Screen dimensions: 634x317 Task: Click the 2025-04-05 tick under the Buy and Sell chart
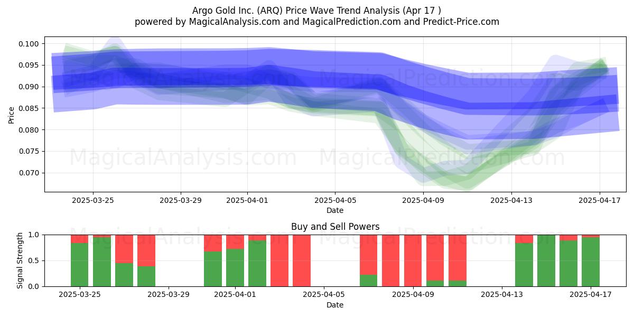pos(324,295)
